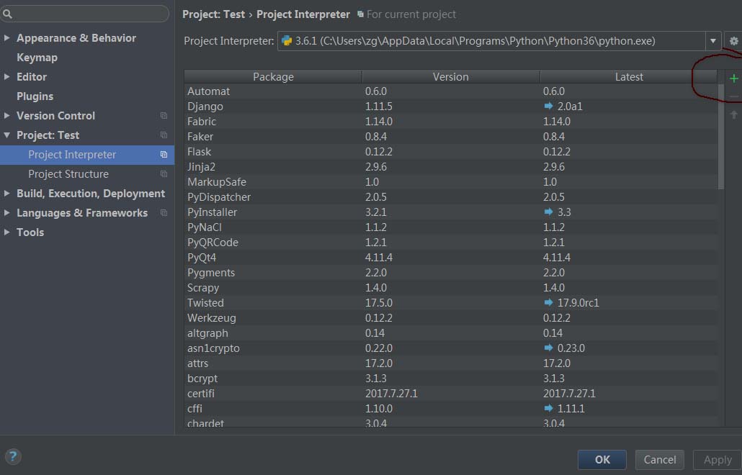742x475 pixels.
Task: Select the altgraph package row
Action: point(450,332)
